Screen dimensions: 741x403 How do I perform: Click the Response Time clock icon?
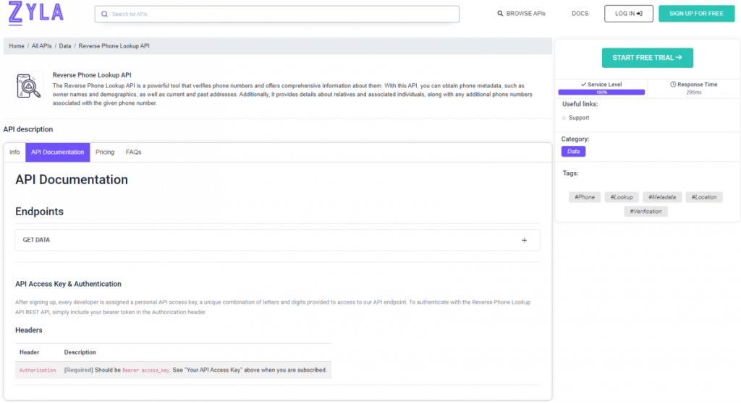pyautogui.click(x=673, y=84)
